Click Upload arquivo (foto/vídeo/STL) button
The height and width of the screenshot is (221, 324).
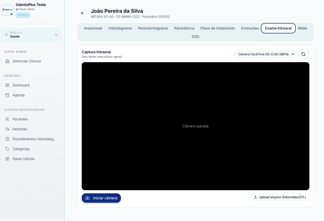pos(280,197)
